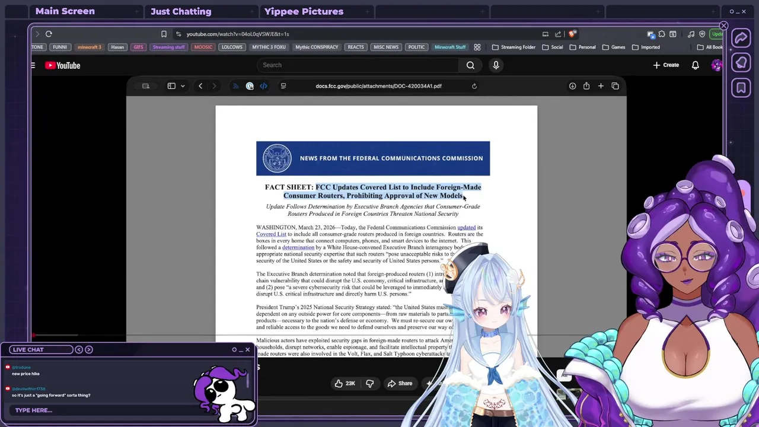Follow the 'updated' link in the FCC fact sheet
Viewport: 759px width, 427px height.
[466, 228]
